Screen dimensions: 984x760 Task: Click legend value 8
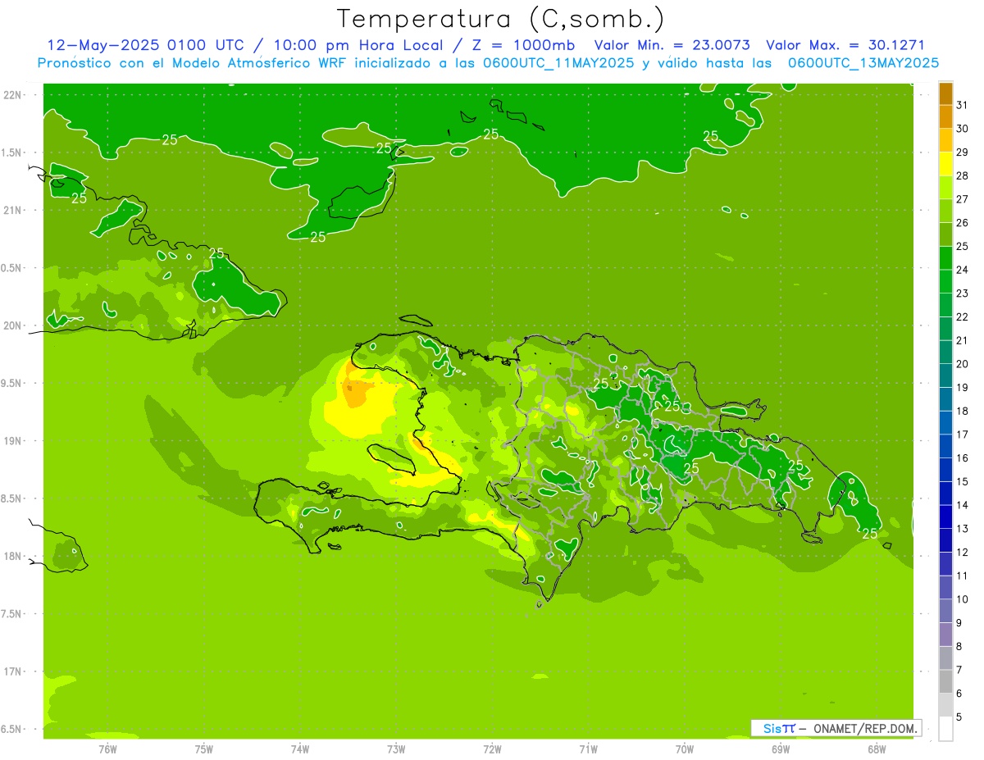pyautogui.click(x=959, y=646)
